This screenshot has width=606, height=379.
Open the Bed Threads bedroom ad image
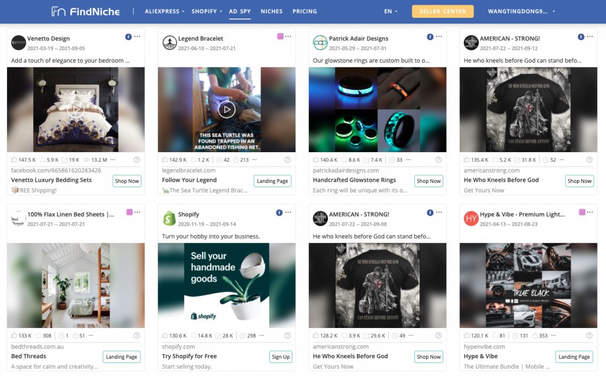(x=76, y=285)
